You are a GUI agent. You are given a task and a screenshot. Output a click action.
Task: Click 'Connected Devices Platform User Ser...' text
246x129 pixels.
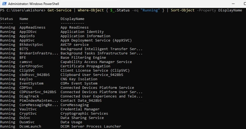point(101,92)
